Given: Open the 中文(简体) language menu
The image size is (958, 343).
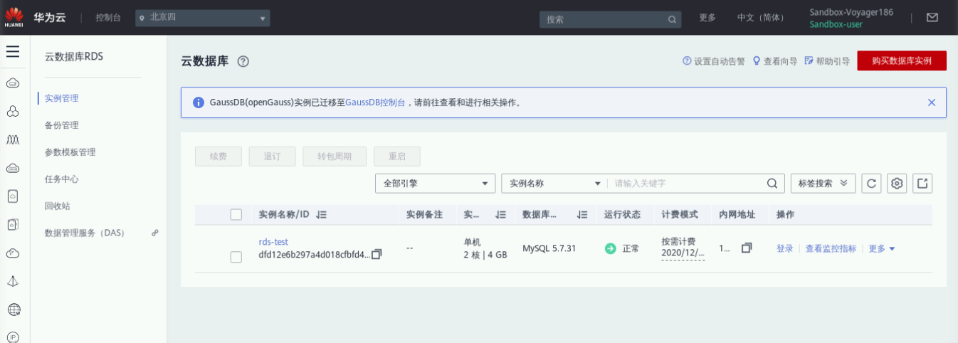Looking at the screenshot, I should (762, 18).
